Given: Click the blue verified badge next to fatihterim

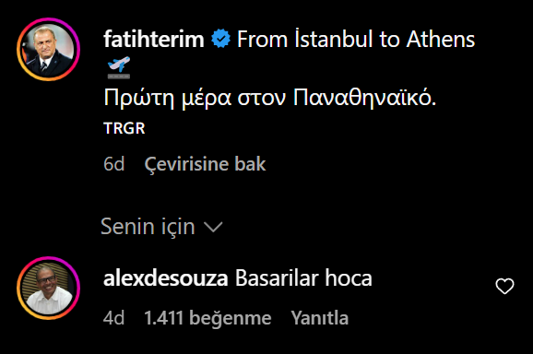Looking at the screenshot, I should 220,39.
